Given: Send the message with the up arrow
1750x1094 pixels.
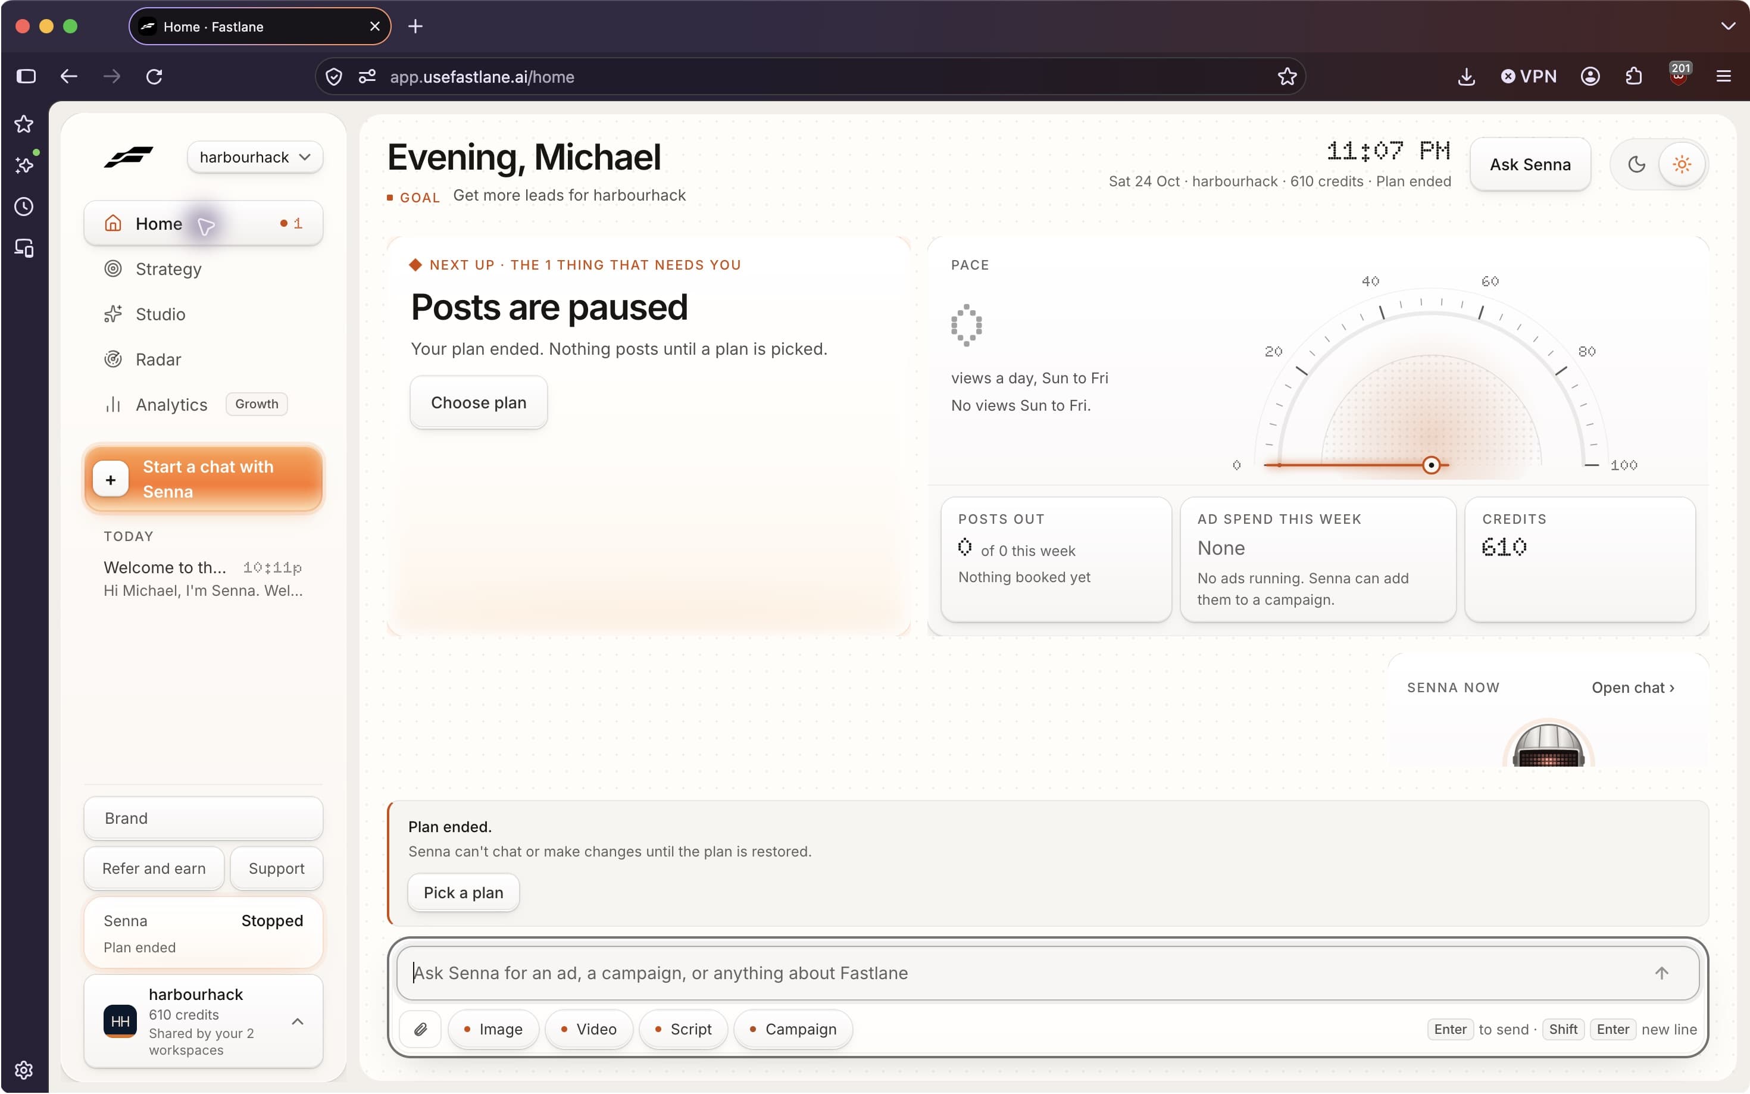Looking at the screenshot, I should point(1662,973).
